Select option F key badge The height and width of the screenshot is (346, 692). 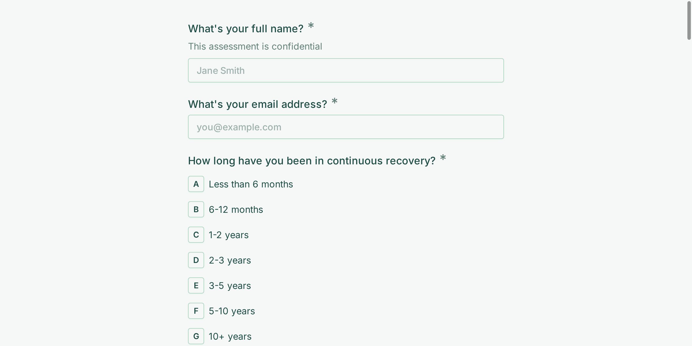(196, 311)
